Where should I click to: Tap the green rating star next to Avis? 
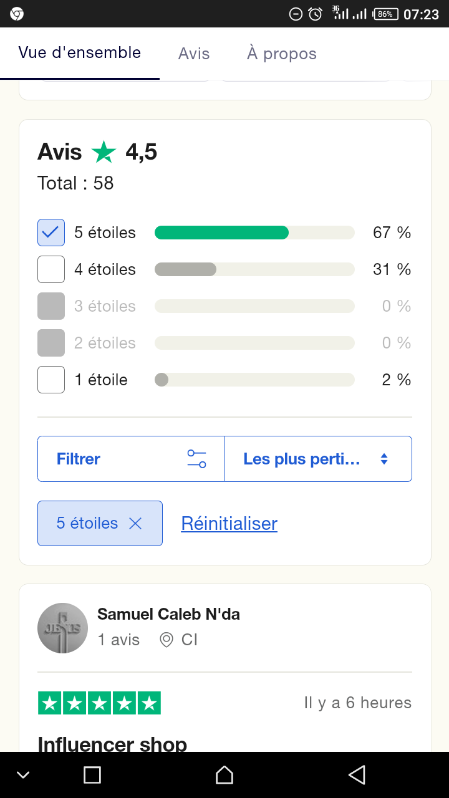(x=104, y=151)
